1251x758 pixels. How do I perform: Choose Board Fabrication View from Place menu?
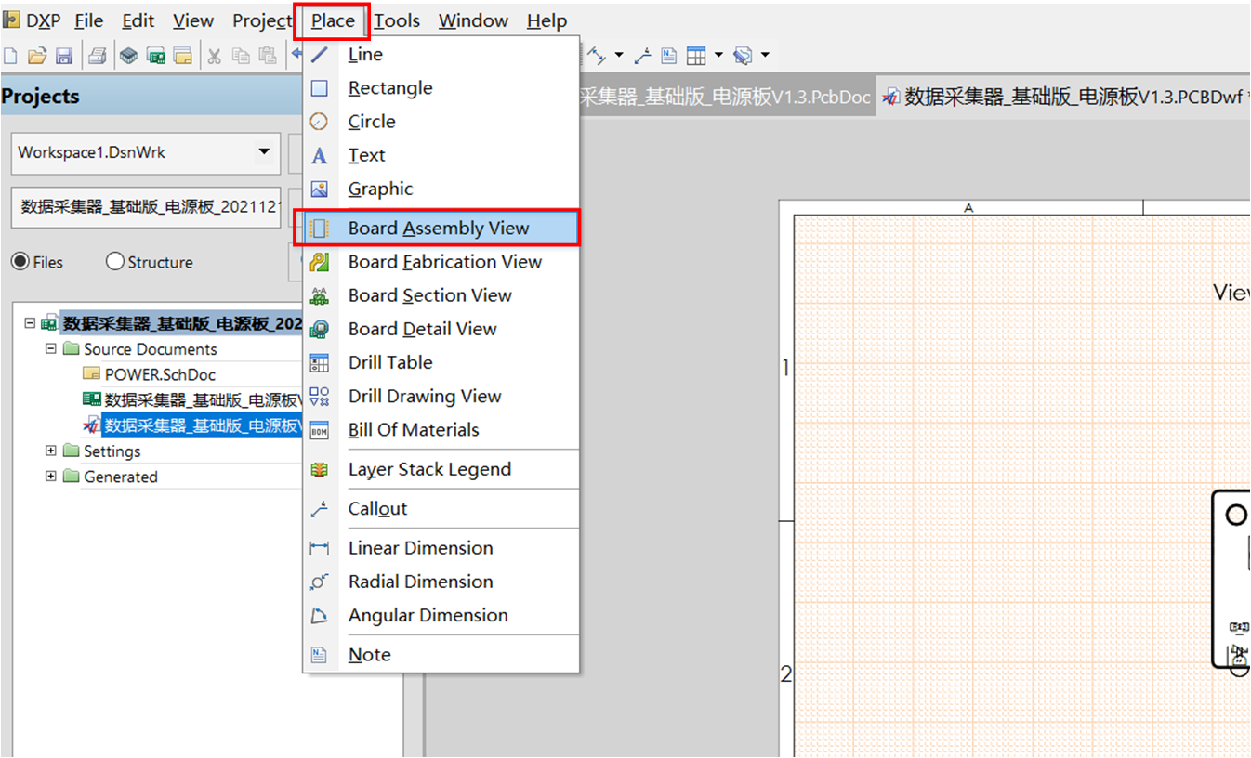tap(441, 262)
